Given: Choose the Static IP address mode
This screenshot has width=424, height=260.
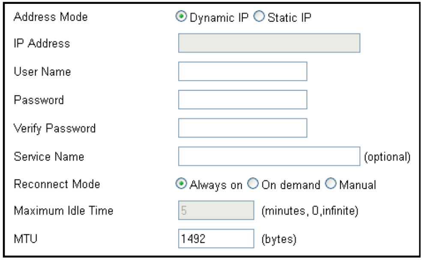Looking at the screenshot, I should (259, 17).
